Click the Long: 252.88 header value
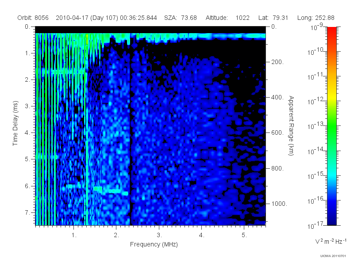The width and height of the screenshot is (354, 265). point(316,18)
